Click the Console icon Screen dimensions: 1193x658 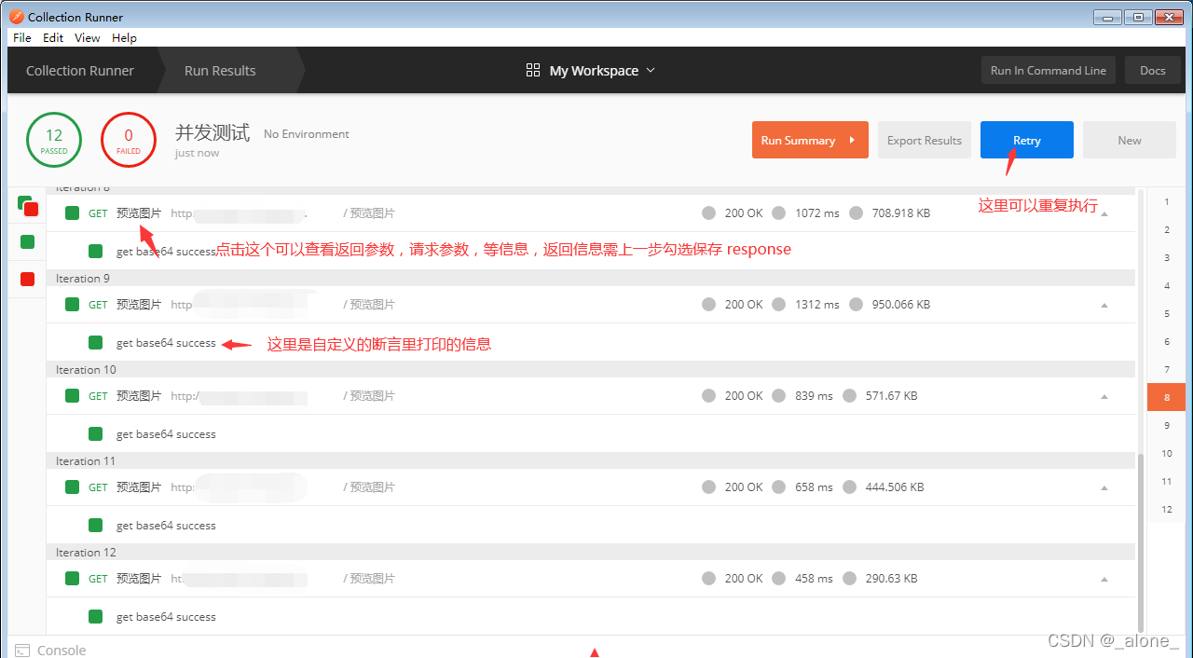21,651
